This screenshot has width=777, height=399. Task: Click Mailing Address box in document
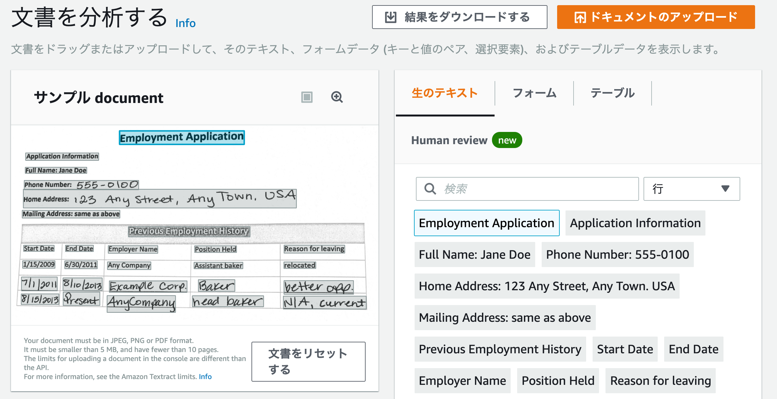pyautogui.click(x=71, y=214)
